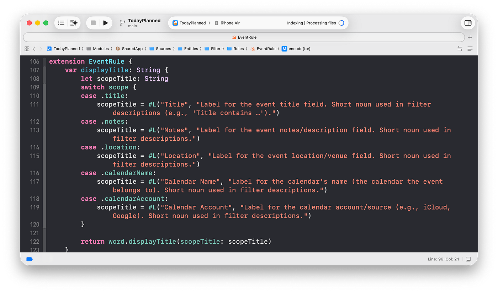Click the "Title" string on line 111
The image size is (498, 292).
click(x=174, y=104)
